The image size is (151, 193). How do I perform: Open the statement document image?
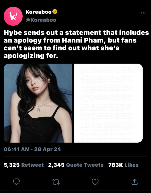[108, 103]
